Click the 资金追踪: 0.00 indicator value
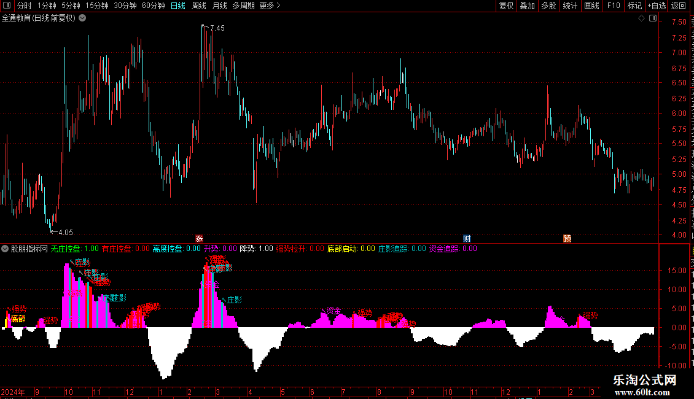This screenshot has height=399, width=694. coord(453,249)
